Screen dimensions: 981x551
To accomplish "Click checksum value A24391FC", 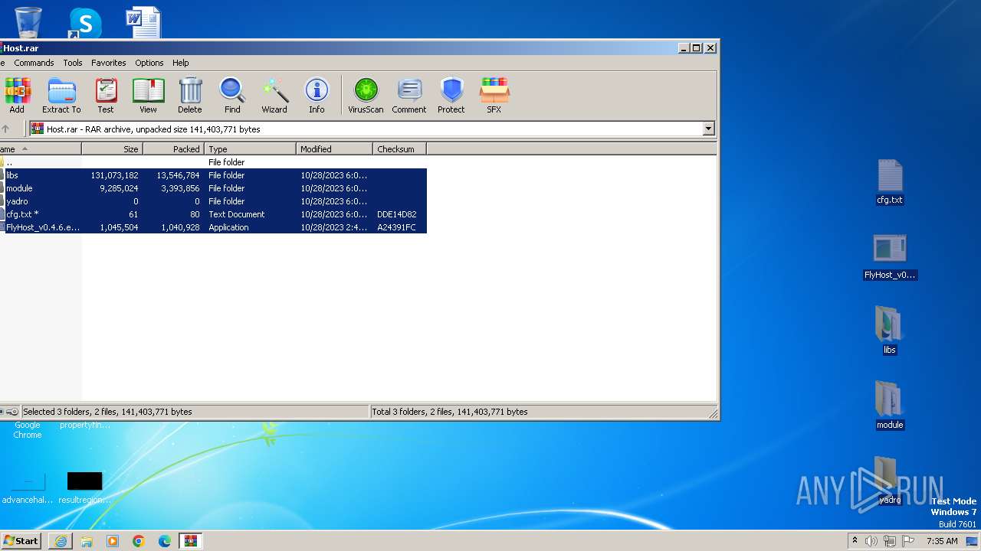I will point(397,227).
